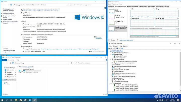This screenshot has height=102, width=181.
Task: Open the Video Encode graph dropdown
Action: coord(131,18)
